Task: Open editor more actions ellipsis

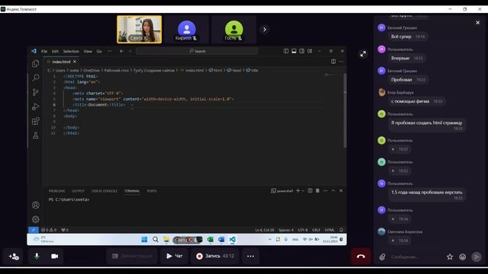Action: coord(341,62)
